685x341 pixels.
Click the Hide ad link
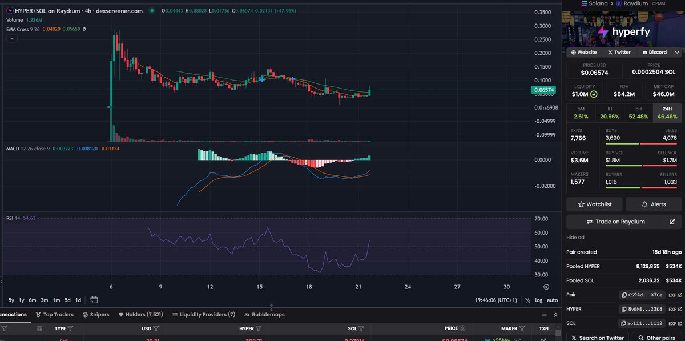tap(575, 237)
